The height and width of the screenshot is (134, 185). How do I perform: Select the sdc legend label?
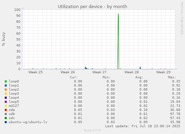[x=12, y=118]
